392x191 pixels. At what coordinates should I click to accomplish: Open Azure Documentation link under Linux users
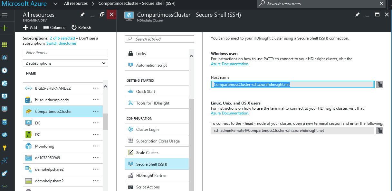(x=230, y=113)
